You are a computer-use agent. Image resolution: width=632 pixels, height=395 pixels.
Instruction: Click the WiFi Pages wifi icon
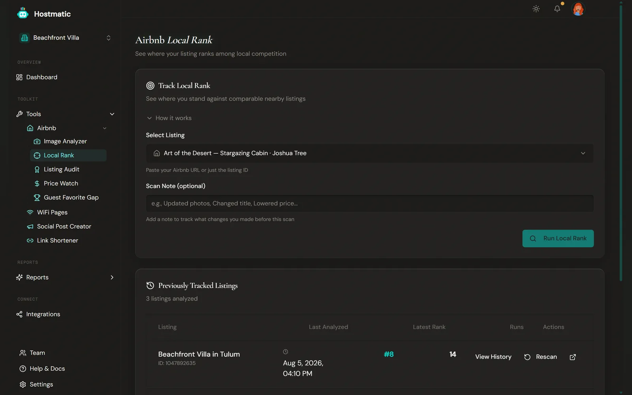(x=30, y=213)
